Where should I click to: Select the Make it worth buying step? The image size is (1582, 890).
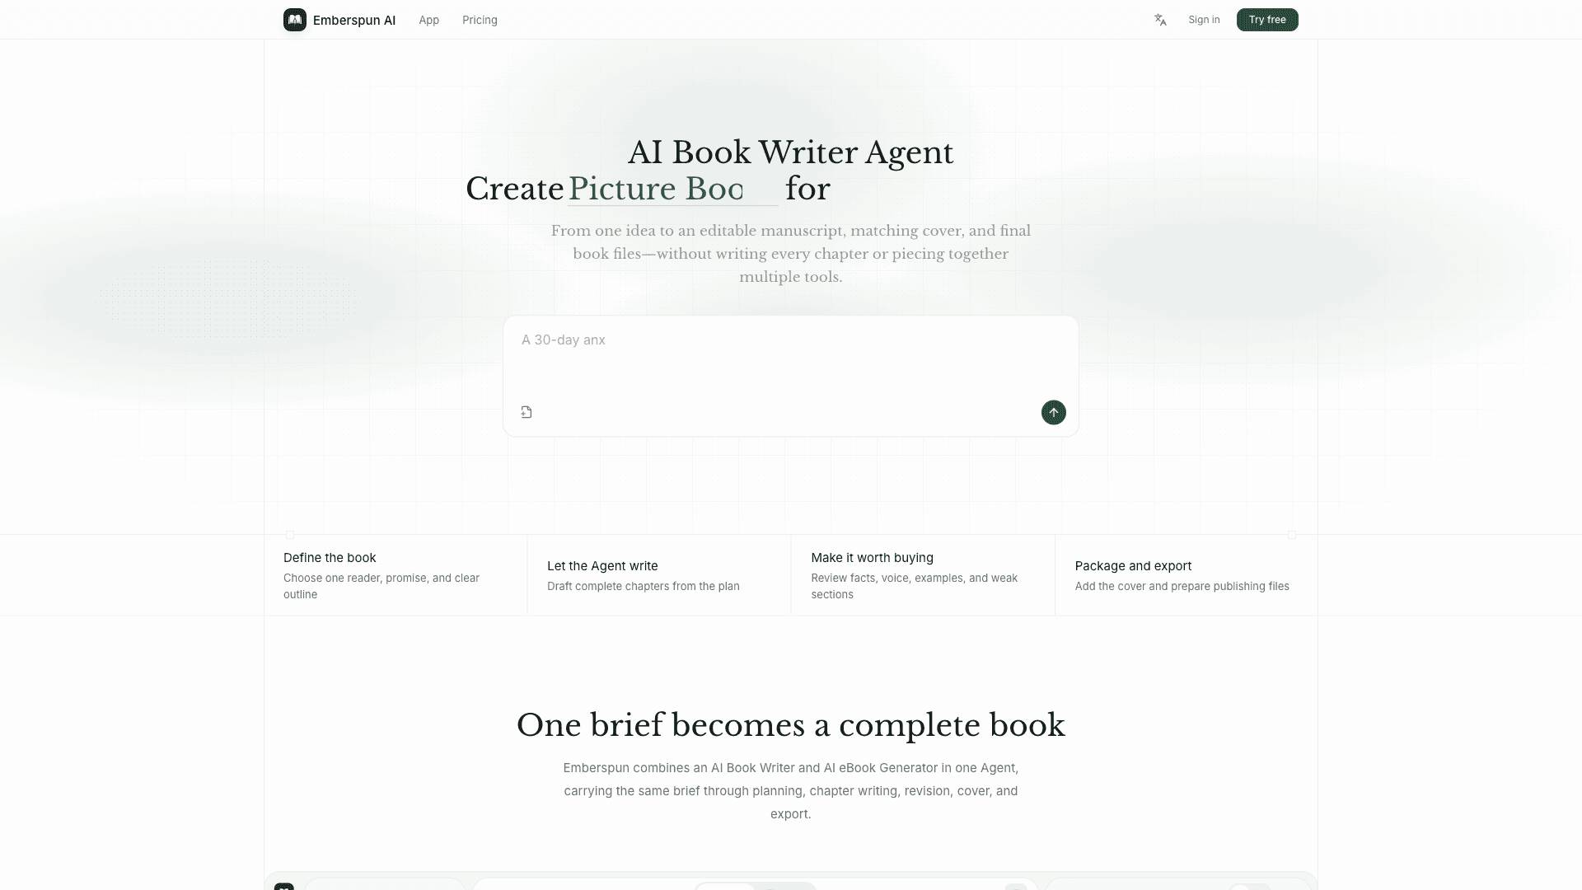point(923,574)
